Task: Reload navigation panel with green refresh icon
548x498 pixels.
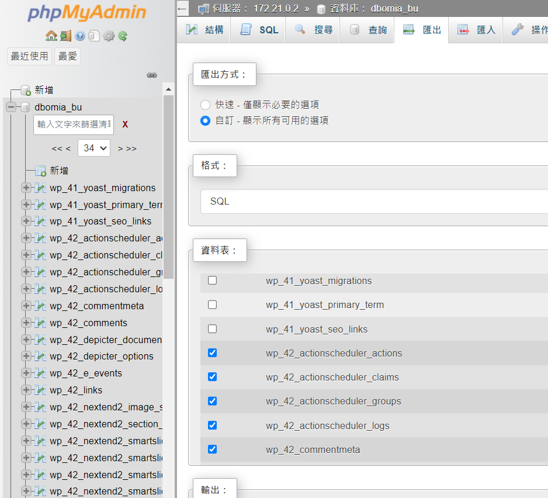Action: coord(123,36)
